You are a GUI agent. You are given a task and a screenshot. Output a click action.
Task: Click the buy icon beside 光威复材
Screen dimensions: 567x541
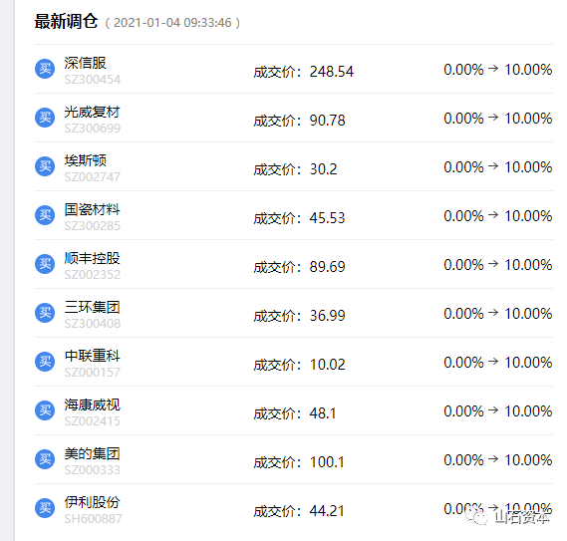[45, 118]
